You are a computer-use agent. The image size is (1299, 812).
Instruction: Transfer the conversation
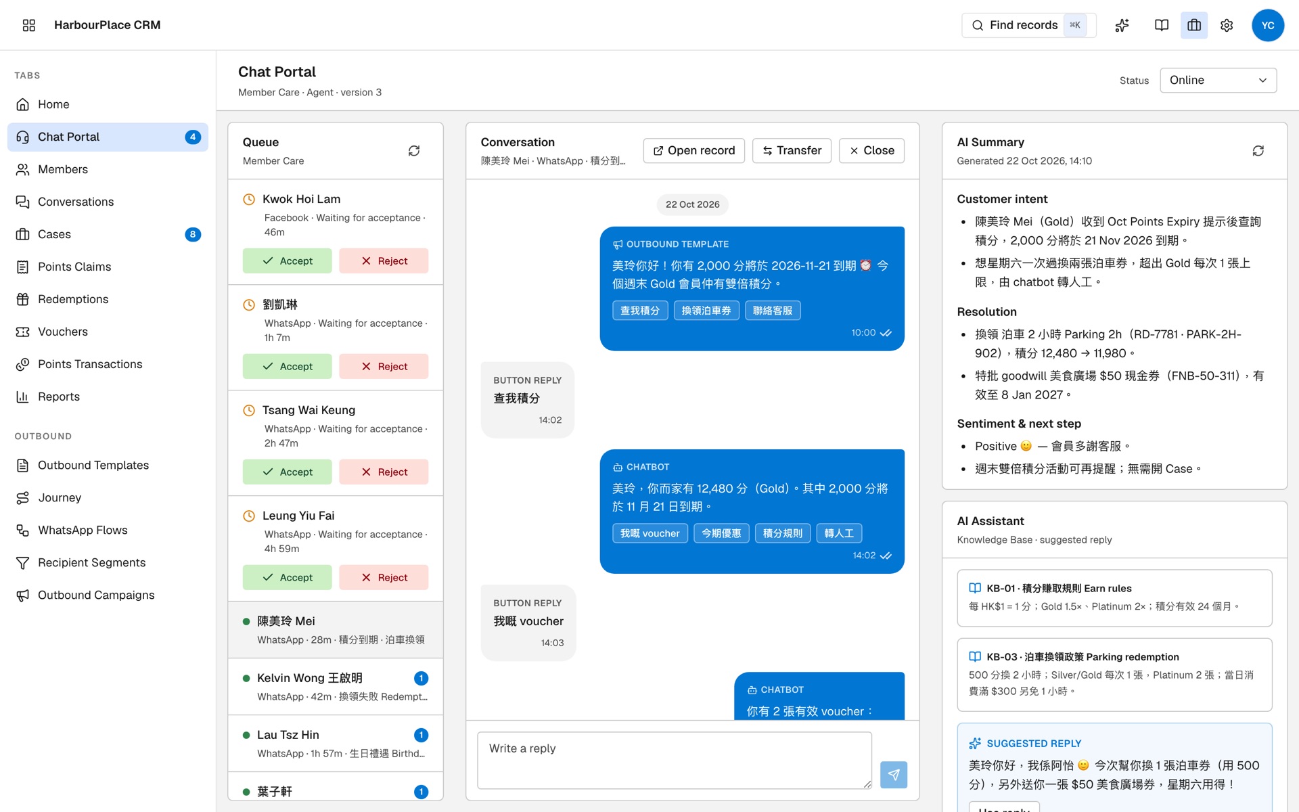(x=792, y=150)
